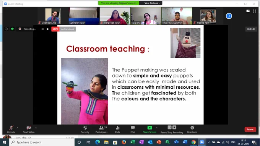Open the Chat panel
The height and width of the screenshot is (146, 260).
click(x=133, y=129)
